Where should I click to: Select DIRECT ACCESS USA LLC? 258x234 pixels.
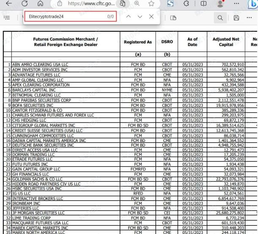coord(35,150)
